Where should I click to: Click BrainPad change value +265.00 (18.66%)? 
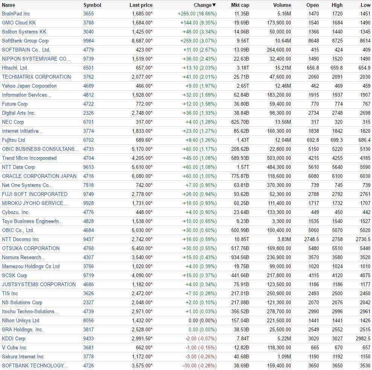(197, 14)
